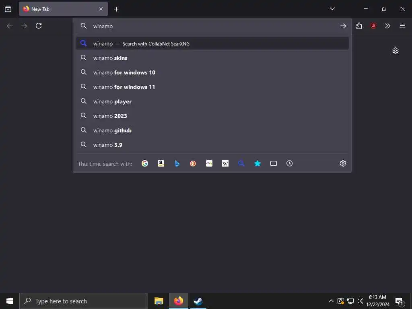The height and width of the screenshot is (309, 412).
Task: Click in the address bar containing winamp
Action: [x=213, y=26]
